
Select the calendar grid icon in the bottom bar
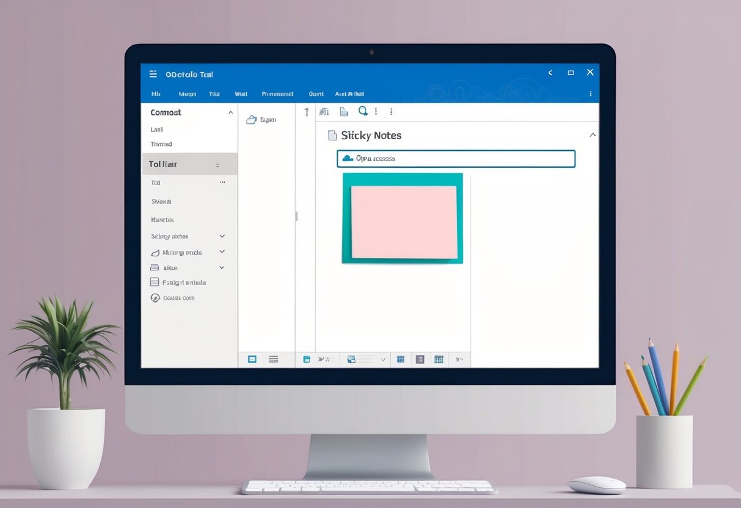tap(401, 360)
